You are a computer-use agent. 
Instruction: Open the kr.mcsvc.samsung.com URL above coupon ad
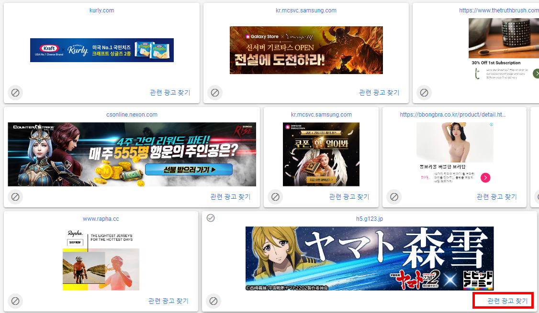(321, 115)
